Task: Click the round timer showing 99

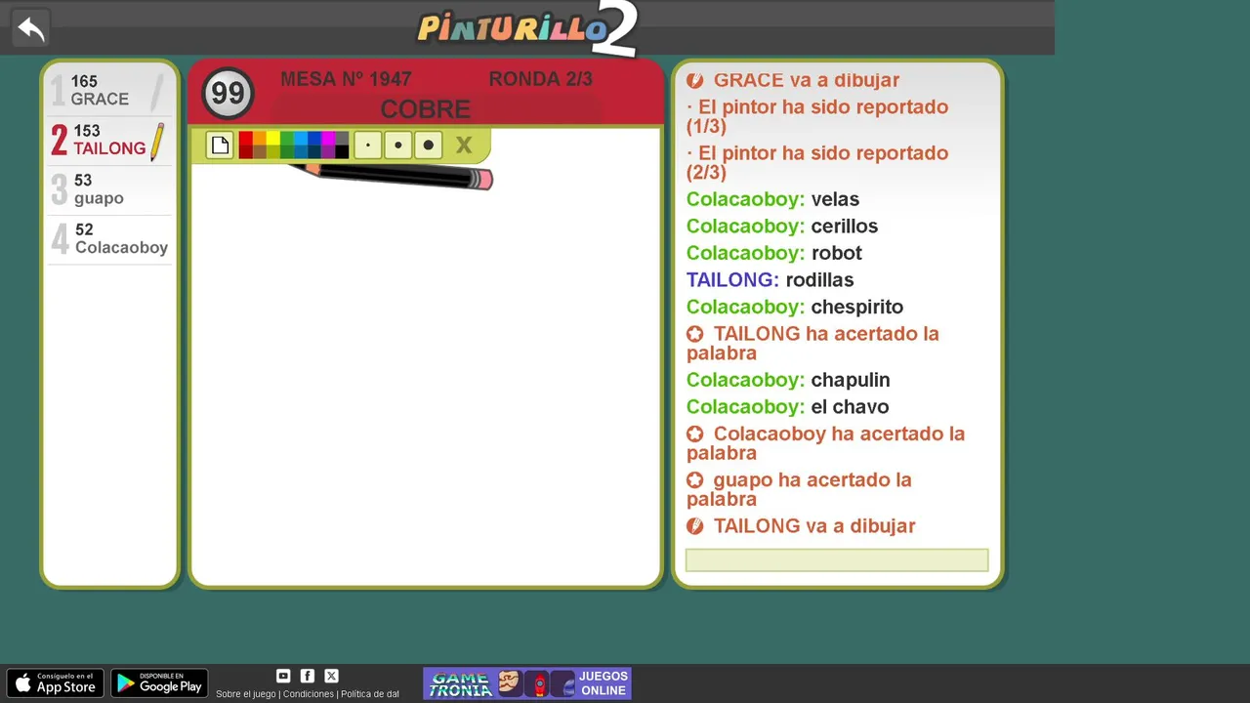Action: click(229, 94)
